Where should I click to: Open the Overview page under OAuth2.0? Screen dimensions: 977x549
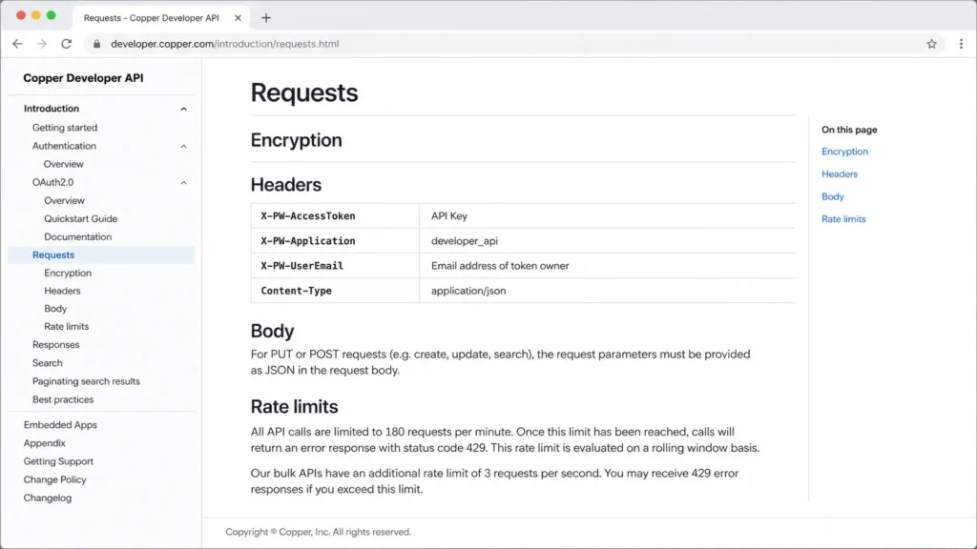tap(64, 200)
